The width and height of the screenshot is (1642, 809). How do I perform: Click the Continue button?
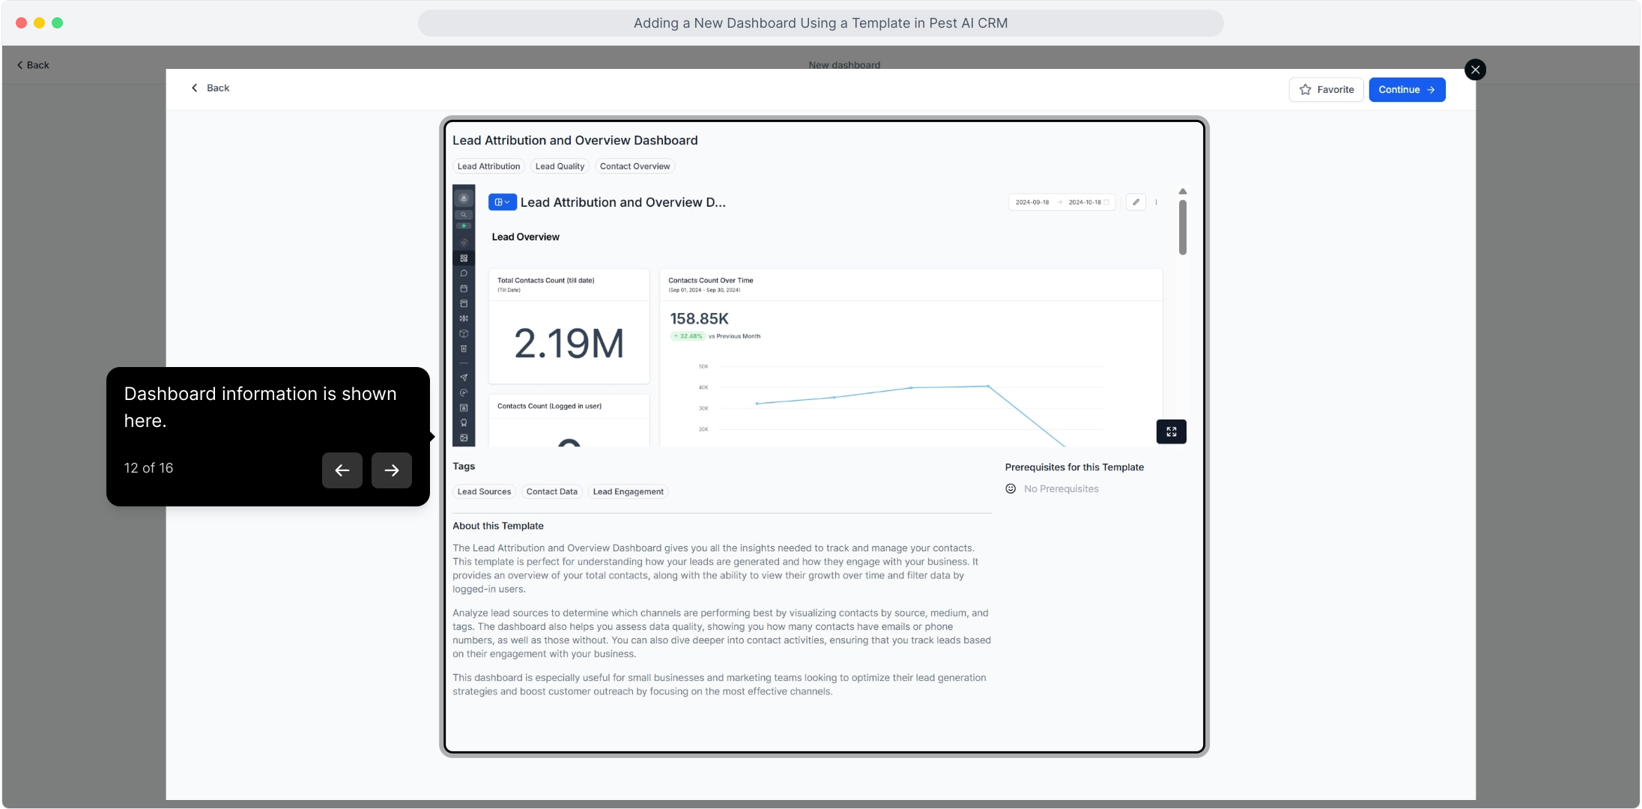(x=1407, y=90)
